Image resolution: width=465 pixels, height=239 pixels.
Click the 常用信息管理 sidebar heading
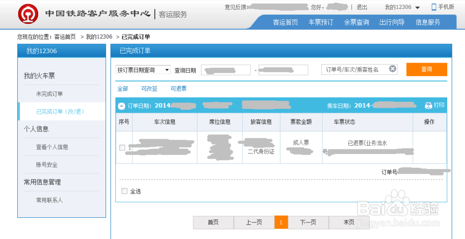point(42,182)
